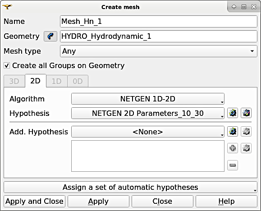Screen dimensions: 261x211
Task: Toggle Create all Groups on Geometry checkbox
Action: [7, 65]
